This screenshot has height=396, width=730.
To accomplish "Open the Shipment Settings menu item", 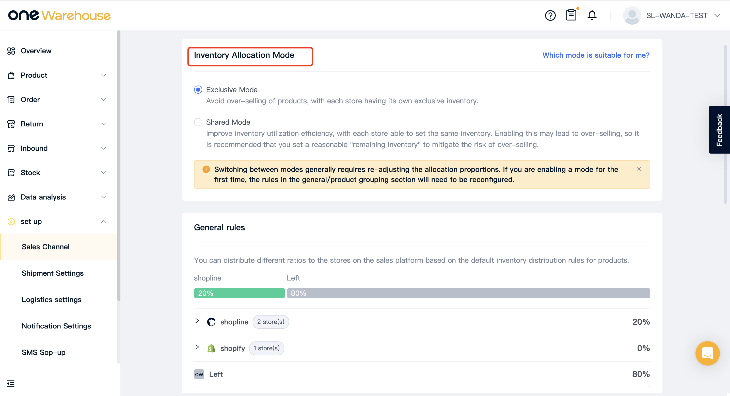I will 59,273.
